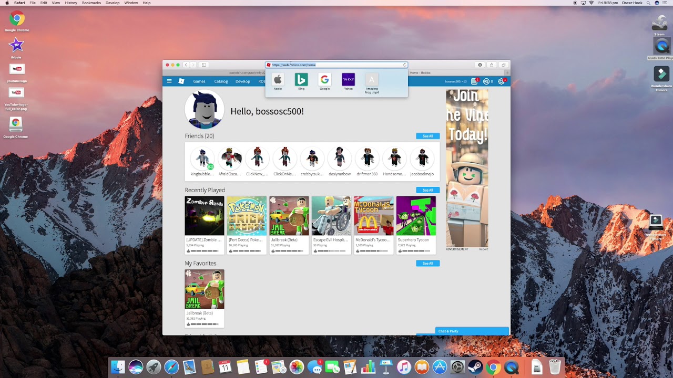
Task: Open Games in Roblox navigation
Action: click(x=199, y=81)
